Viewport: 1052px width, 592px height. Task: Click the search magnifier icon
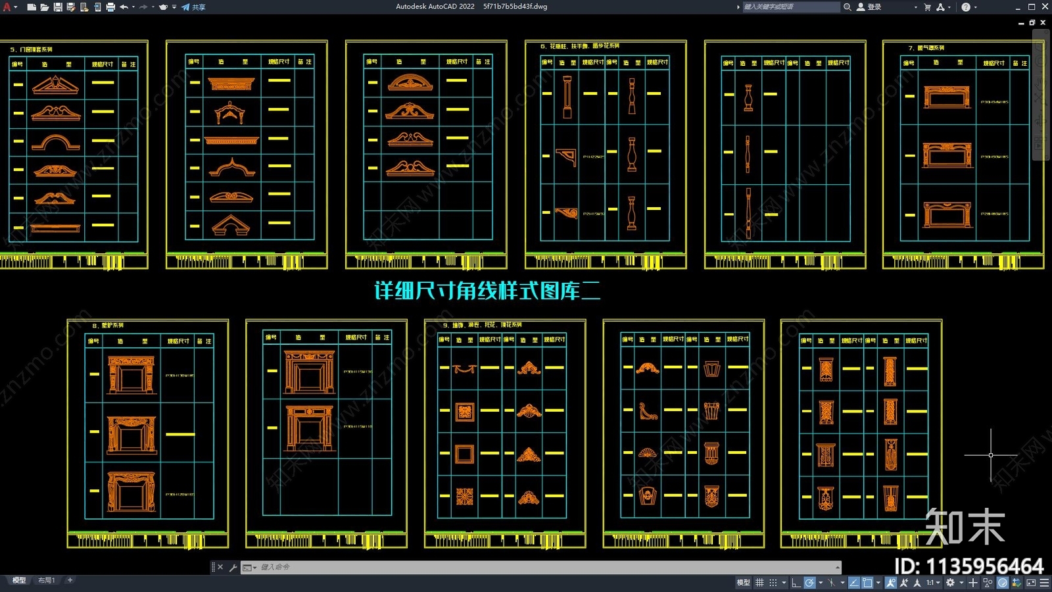coord(848,7)
